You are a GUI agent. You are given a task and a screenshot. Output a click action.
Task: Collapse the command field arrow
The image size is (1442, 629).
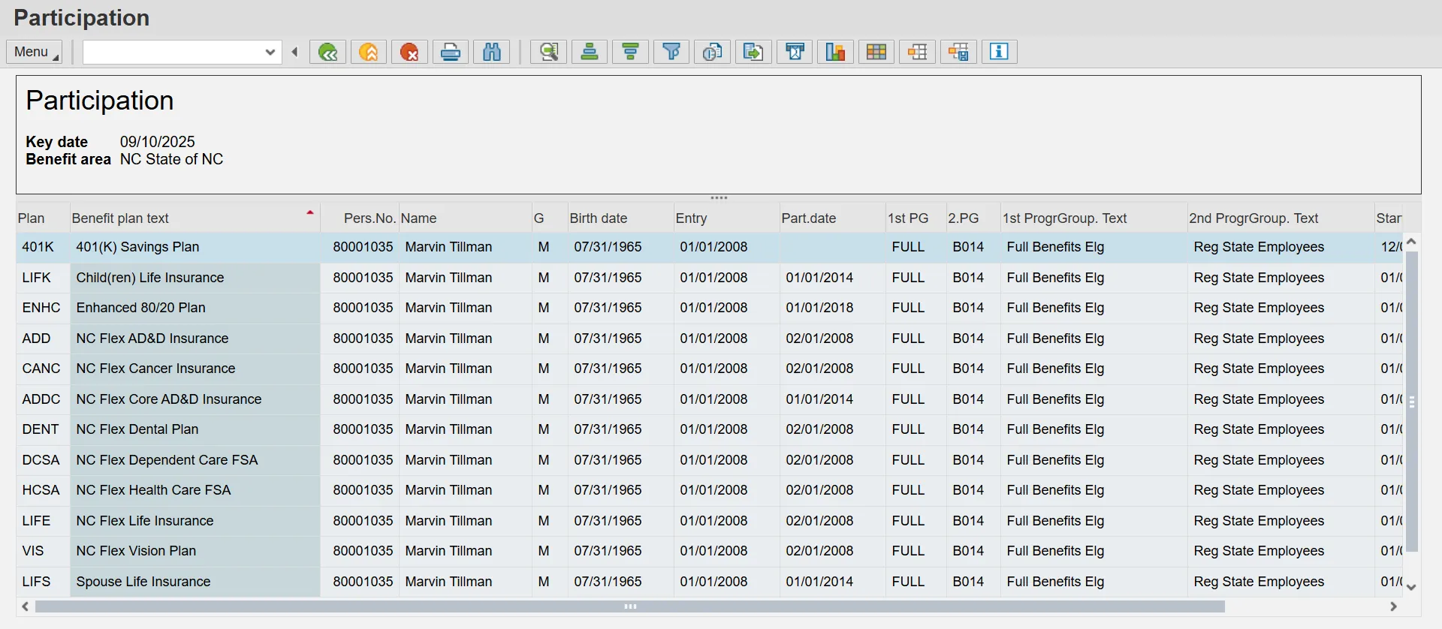point(295,52)
